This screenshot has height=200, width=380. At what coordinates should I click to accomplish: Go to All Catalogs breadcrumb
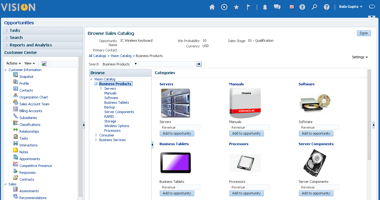[97, 56]
